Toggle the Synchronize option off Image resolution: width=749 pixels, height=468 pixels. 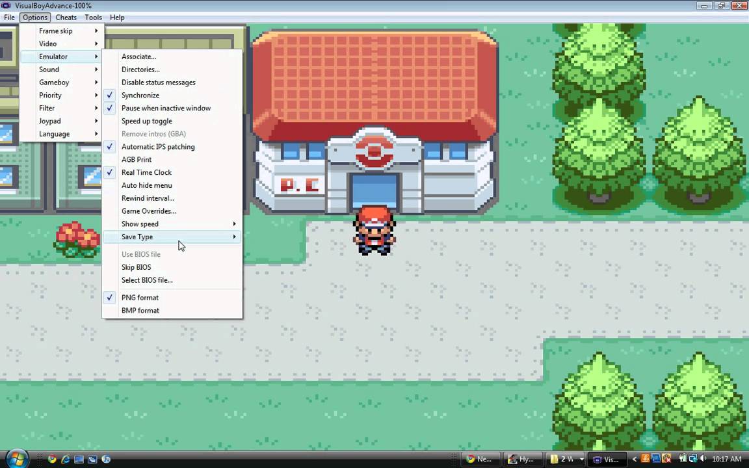pyautogui.click(x=172, y=96)
